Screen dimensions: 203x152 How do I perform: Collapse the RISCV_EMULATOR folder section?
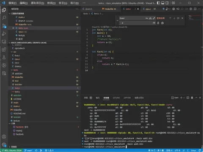pos(10,43)
